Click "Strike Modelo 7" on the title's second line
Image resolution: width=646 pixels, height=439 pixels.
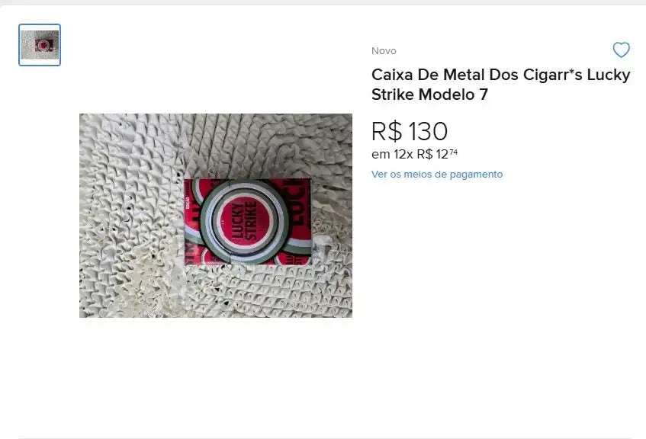[429, 95]
